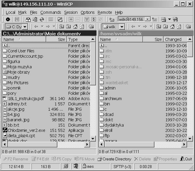Open the Files menu
Screen dimensions: 195x171
(x=34, y=12)
